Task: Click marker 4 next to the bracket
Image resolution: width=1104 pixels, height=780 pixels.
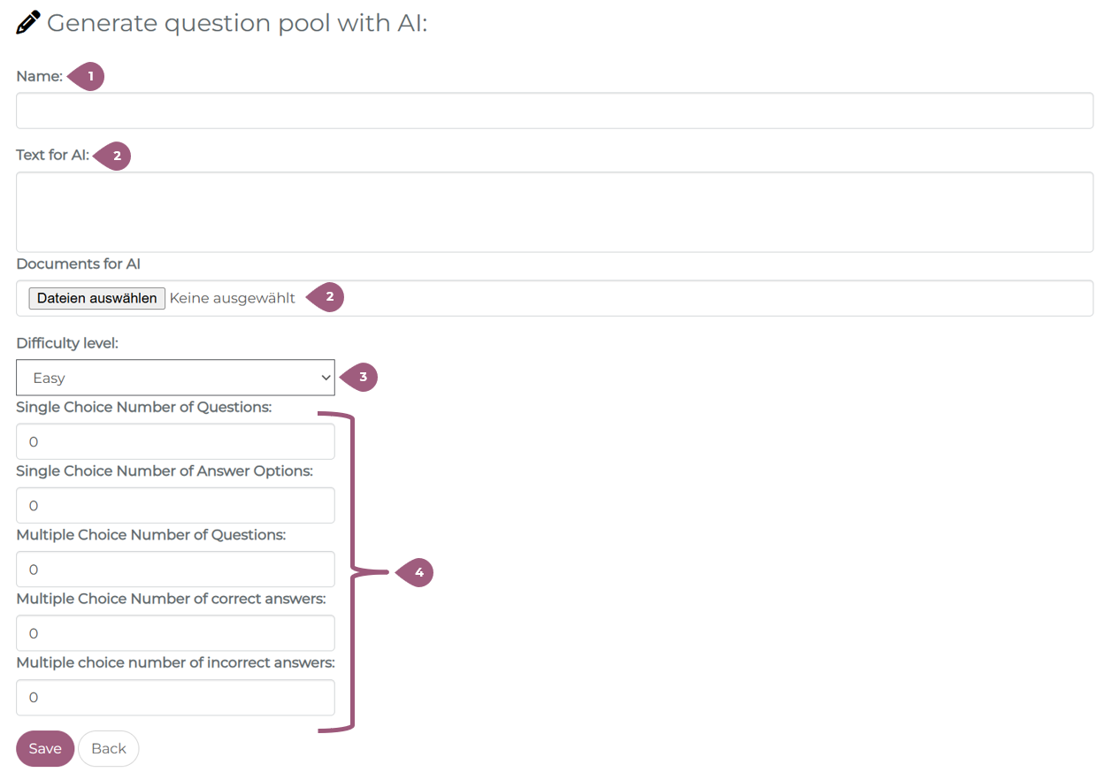Action: coord(417,573)
